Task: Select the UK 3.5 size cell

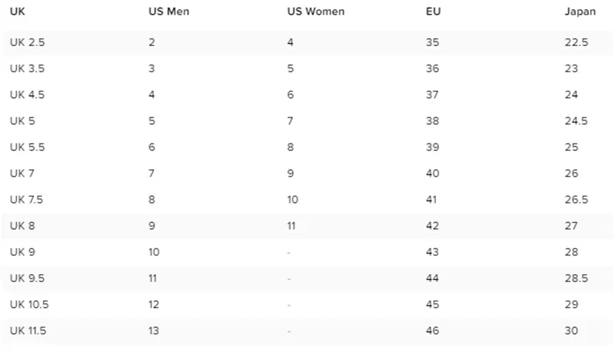Action: click(28, 68)
